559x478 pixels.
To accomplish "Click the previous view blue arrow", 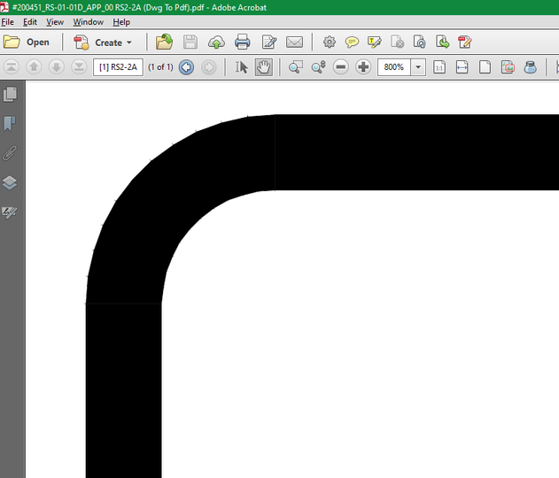I will coord(186,67).
